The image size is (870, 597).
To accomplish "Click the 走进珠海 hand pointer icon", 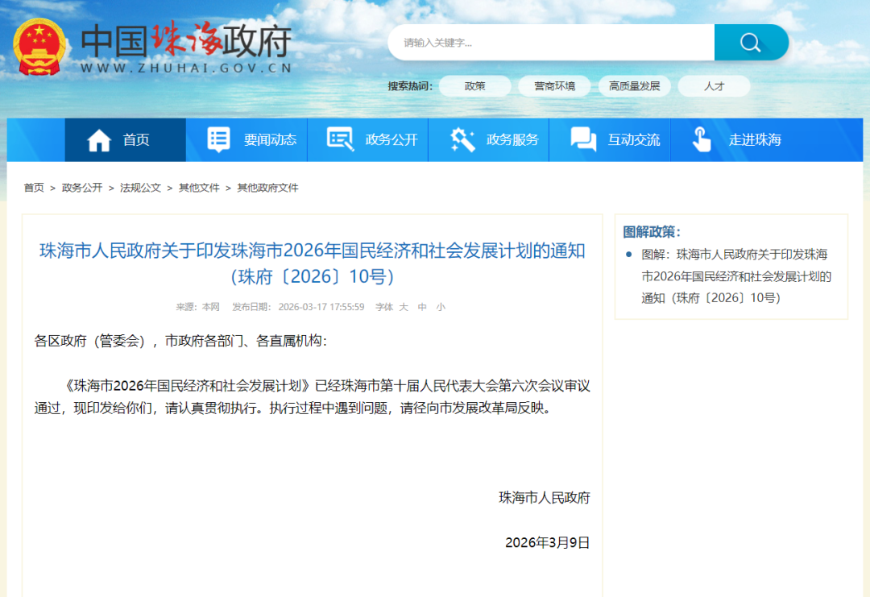I will pos(700,139).
